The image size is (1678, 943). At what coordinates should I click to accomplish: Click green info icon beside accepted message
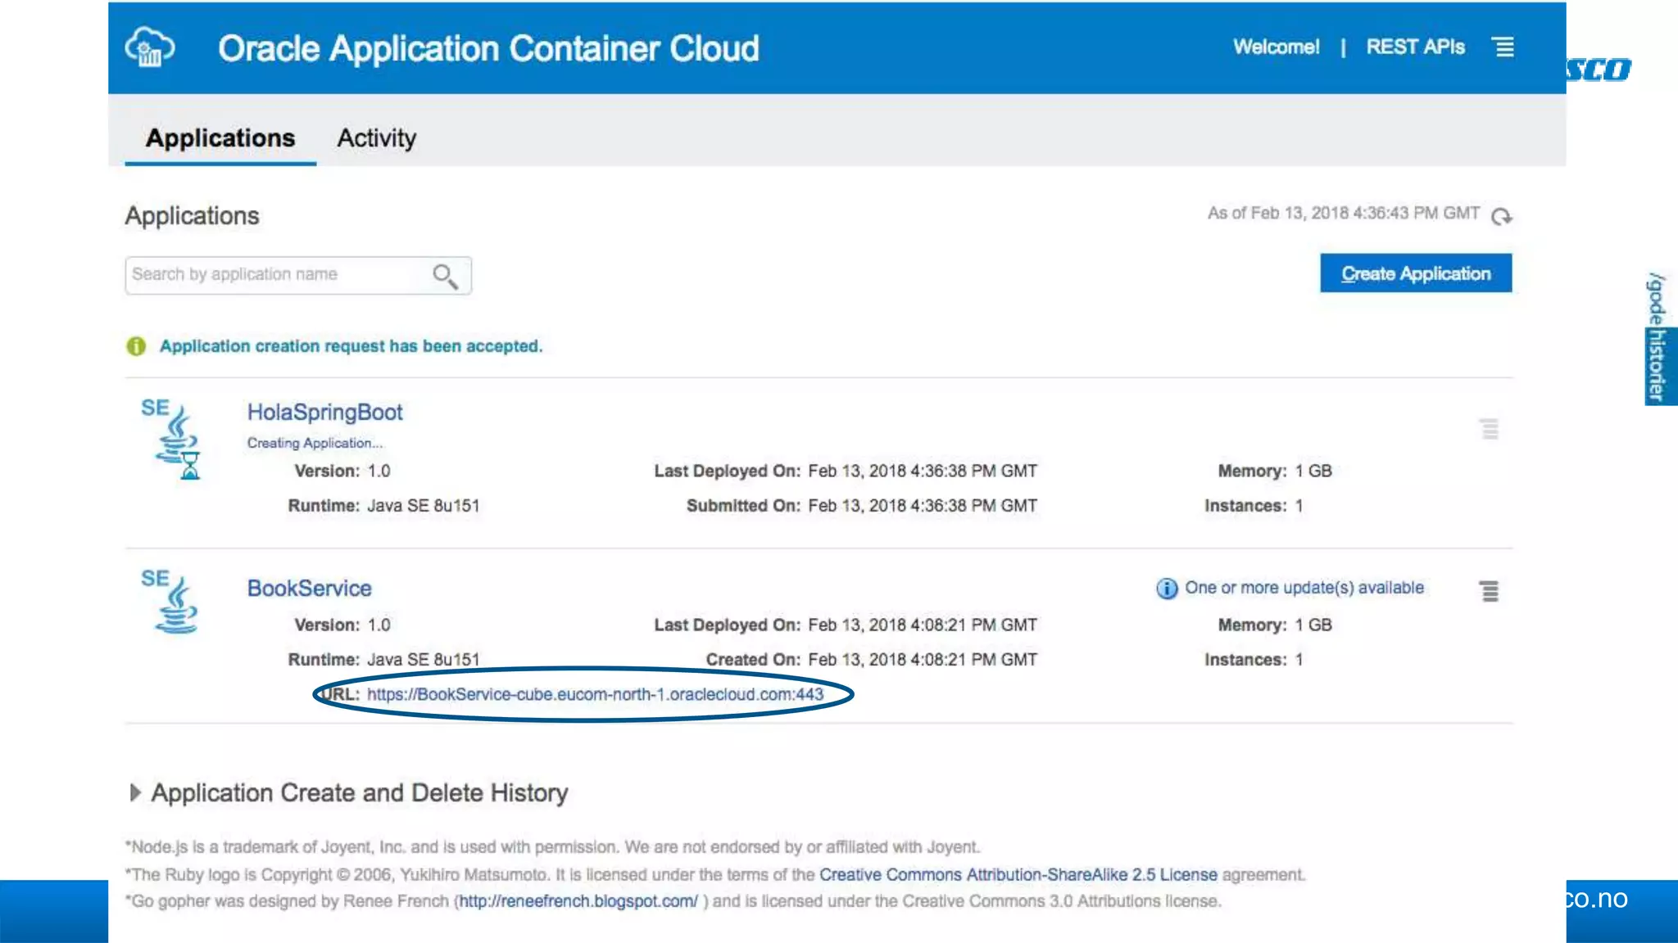136,346
